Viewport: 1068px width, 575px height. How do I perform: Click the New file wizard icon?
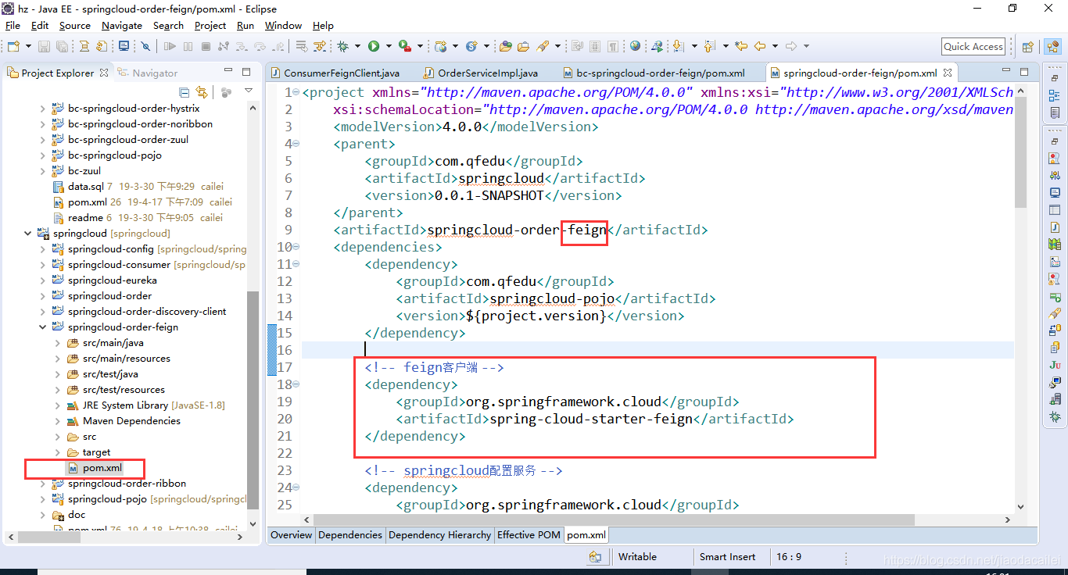(13, 47)
